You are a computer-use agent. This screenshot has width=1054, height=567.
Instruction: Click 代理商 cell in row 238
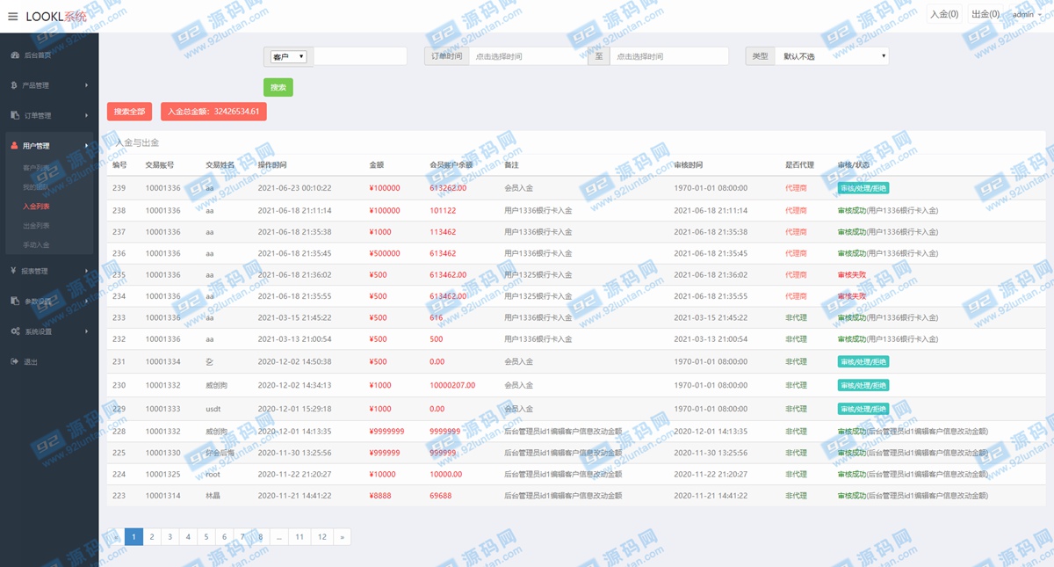[x=796, y=211]
